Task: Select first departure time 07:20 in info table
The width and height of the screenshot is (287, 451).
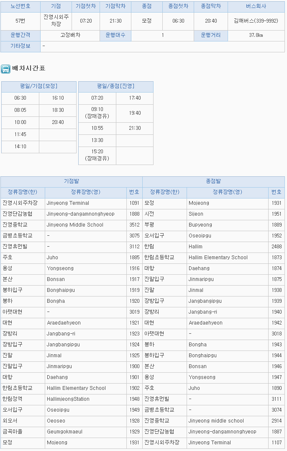Action: click(x=86, y=21)
